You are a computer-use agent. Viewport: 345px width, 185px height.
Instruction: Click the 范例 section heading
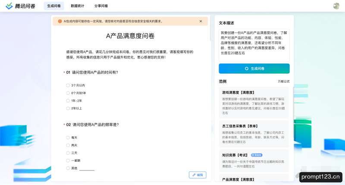click(x=223, y=81)
